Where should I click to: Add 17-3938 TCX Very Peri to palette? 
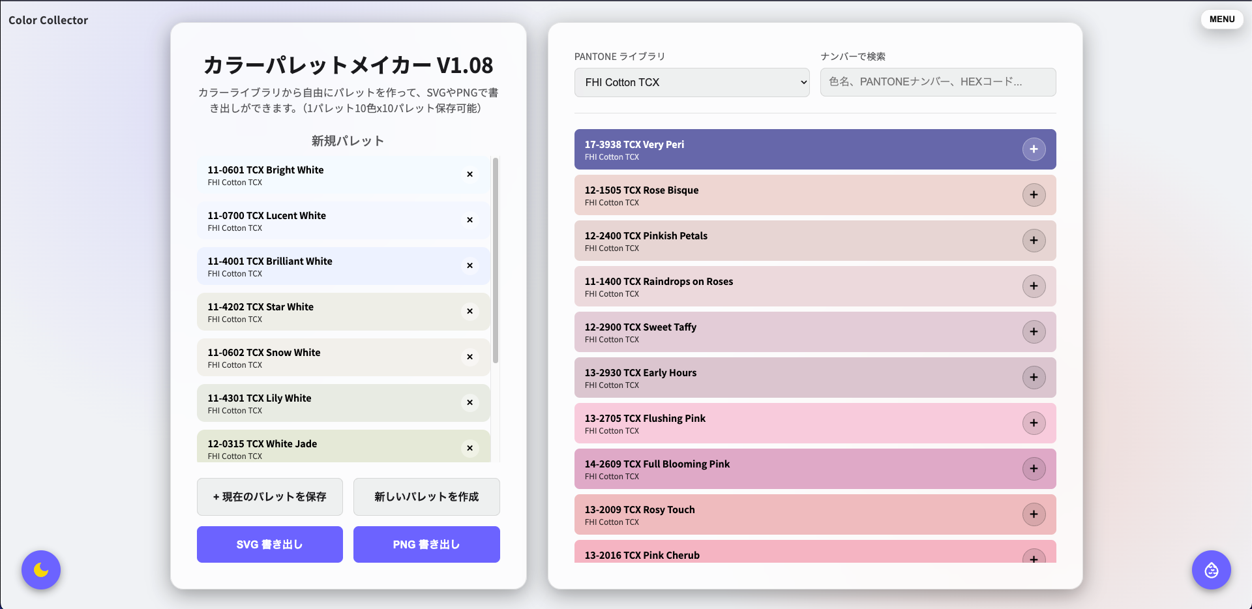(1034, 149)
